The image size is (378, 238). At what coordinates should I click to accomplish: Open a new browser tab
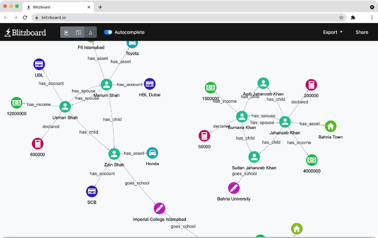point(100,7)
